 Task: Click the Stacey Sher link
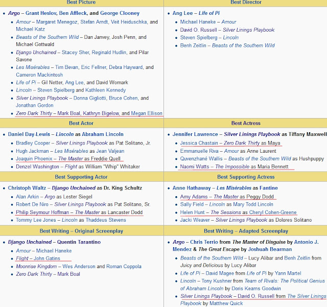75,52
